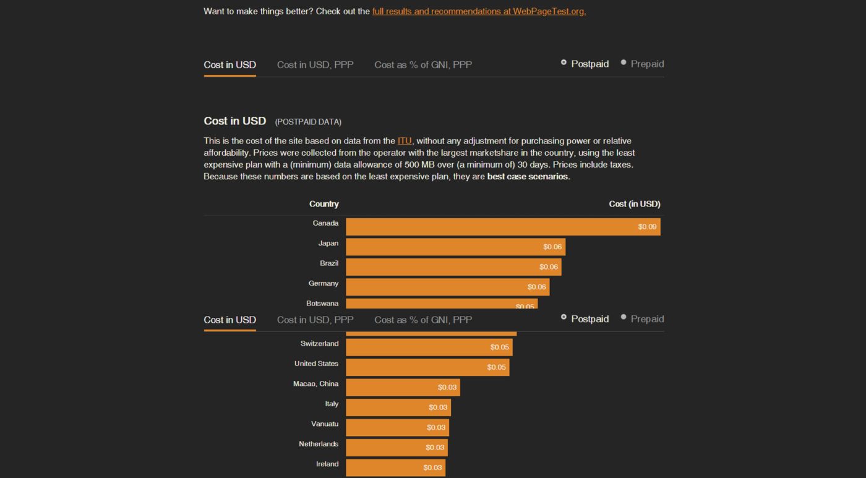
Task: Select sticky lower Postpaid radio button
Action: (564, 318)
